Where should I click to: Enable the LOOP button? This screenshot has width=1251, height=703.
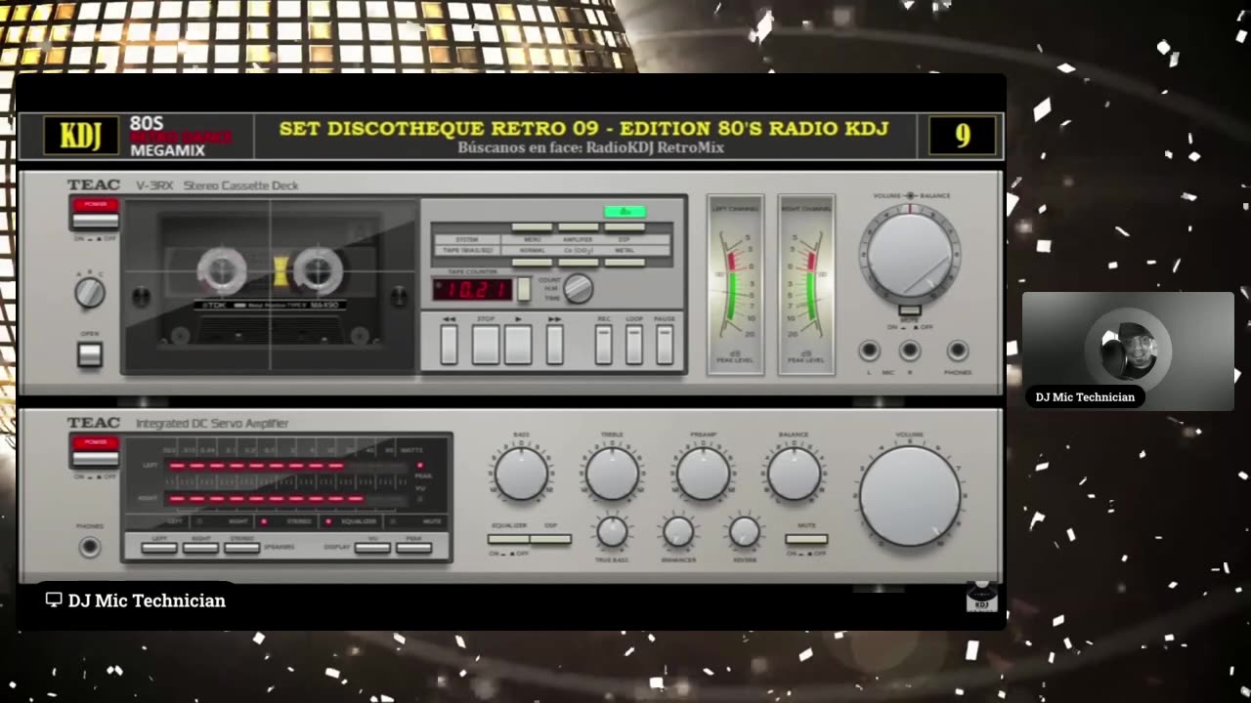pos(634,345)
